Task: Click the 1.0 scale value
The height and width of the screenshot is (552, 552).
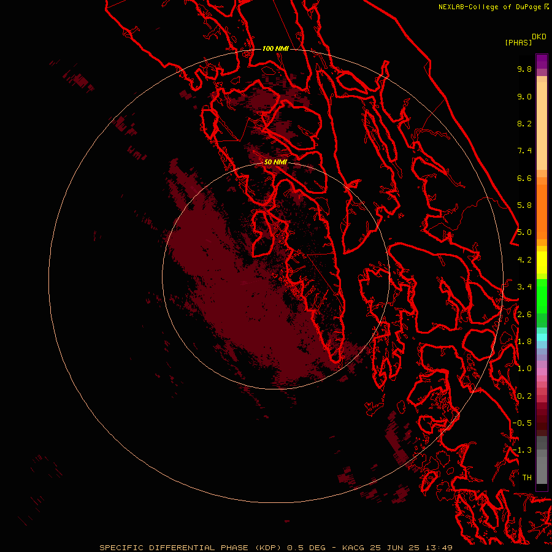Action: pyautogui.click(x=524, y=369)
